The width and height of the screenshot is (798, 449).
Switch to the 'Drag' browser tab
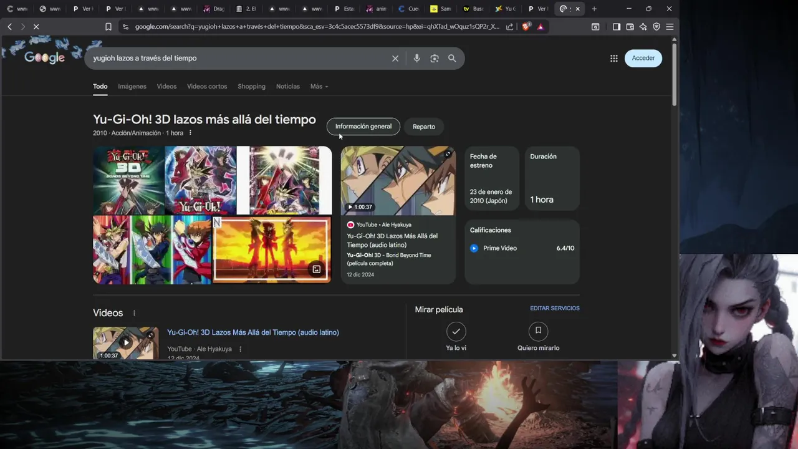[x=214, y=9]
